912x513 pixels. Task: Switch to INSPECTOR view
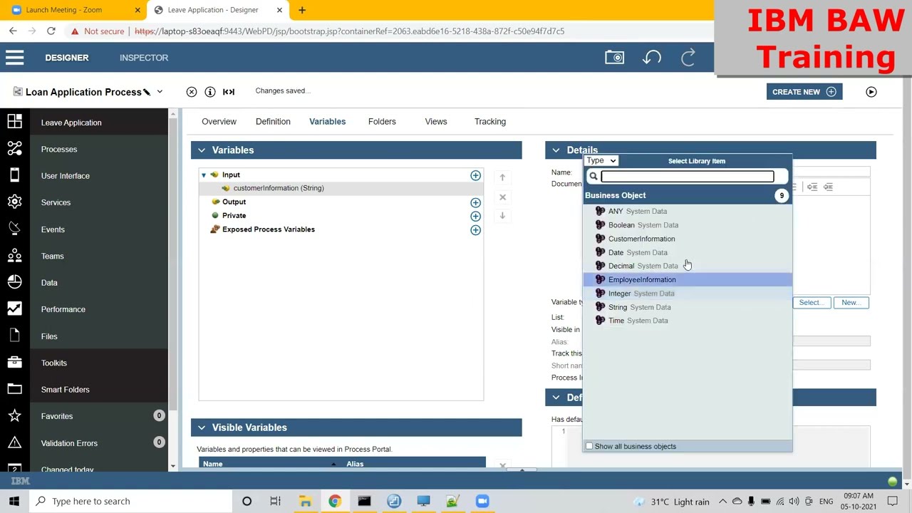click(144, 58)
